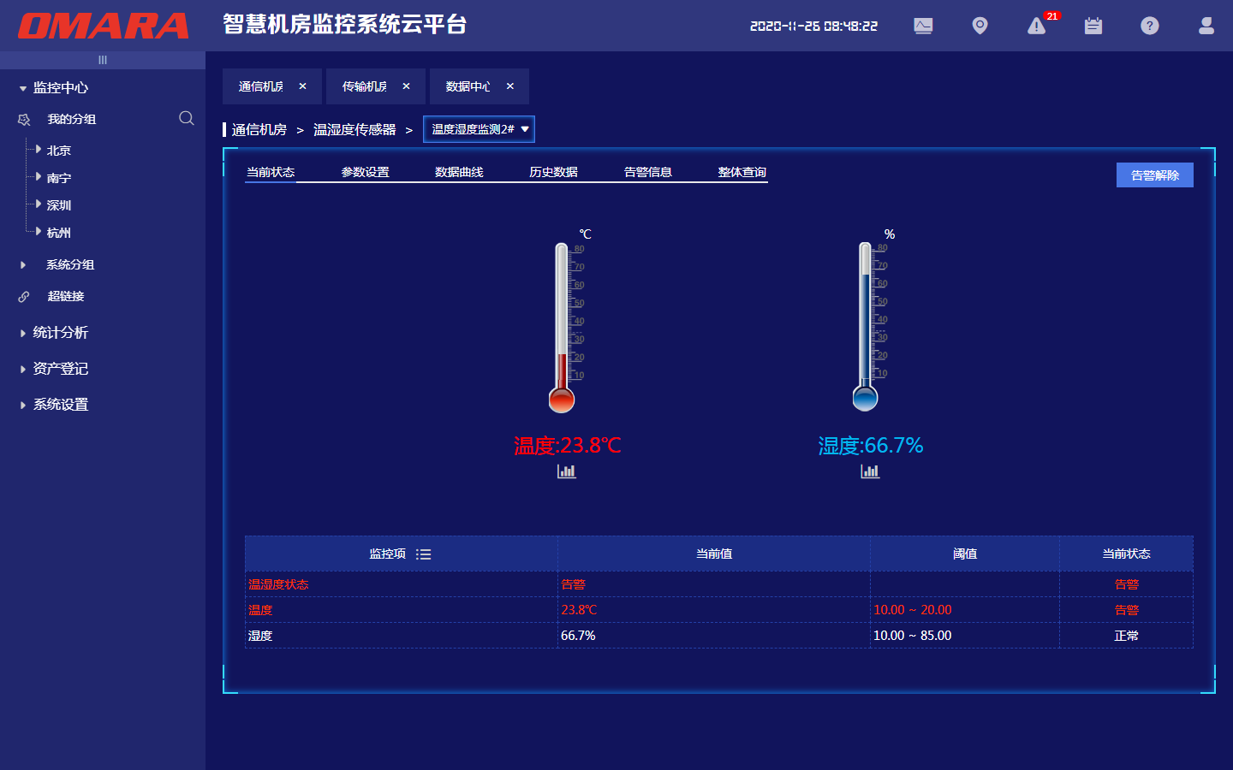
Task: Open the 超链接 sidebar link
Action: pos(66,296)
